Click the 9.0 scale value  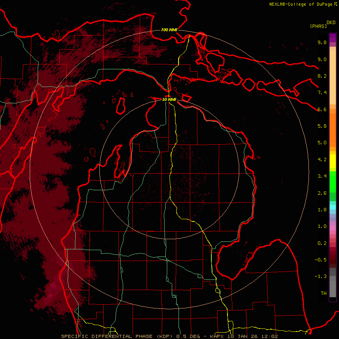[322, 59]
